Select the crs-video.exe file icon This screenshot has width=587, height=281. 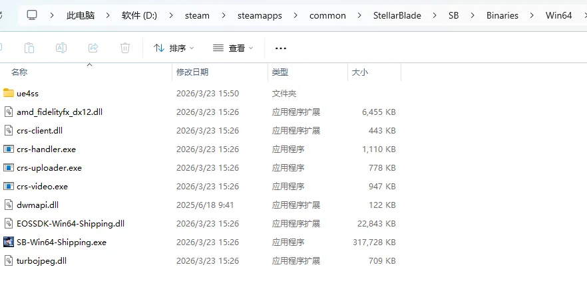(8, 186)
